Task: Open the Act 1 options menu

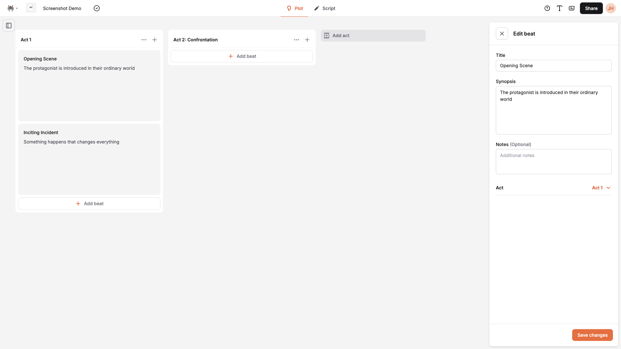Action: point(144,40)
